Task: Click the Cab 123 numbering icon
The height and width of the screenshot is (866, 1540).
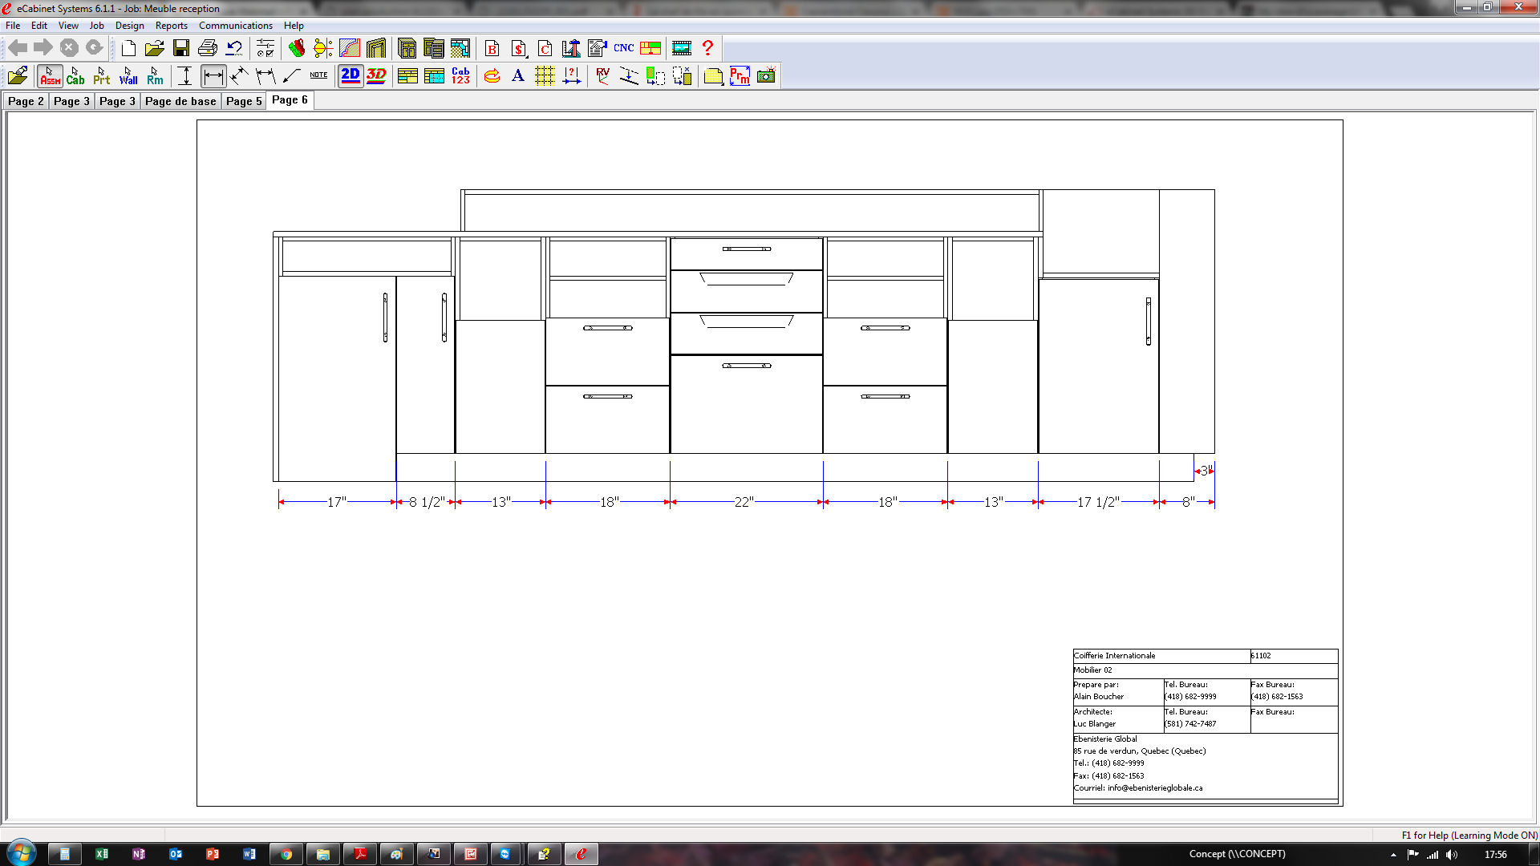Action: [x=460, y=76]
